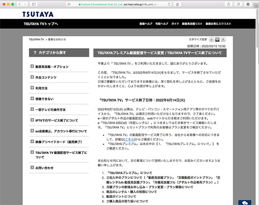259x205 pixels.
Task: Set text size to large (大)
Action: 223,40
